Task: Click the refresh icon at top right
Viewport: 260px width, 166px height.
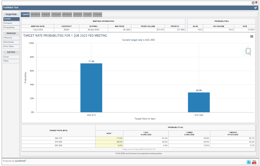Action: pyautogui.click(x=253, y=3)
